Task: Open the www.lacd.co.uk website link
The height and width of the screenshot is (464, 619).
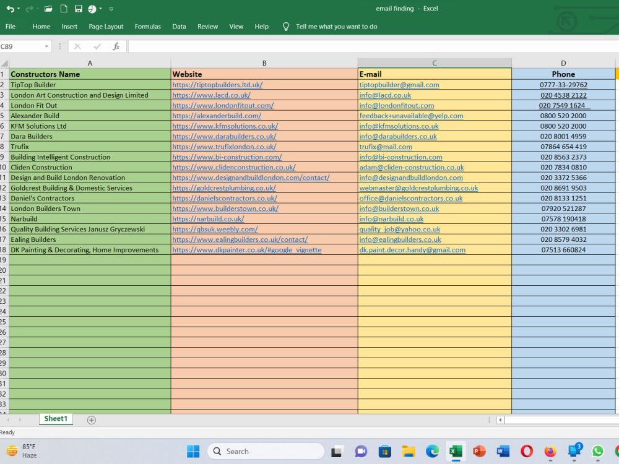Action: coord(212,95)
